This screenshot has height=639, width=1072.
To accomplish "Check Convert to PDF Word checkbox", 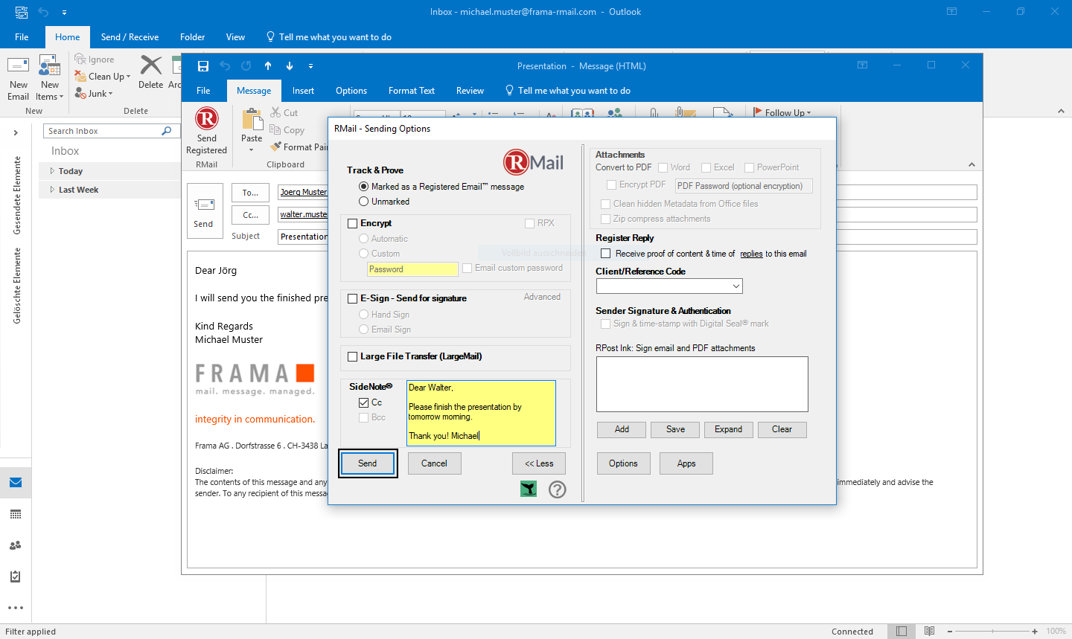I will [x=663, y=167].
